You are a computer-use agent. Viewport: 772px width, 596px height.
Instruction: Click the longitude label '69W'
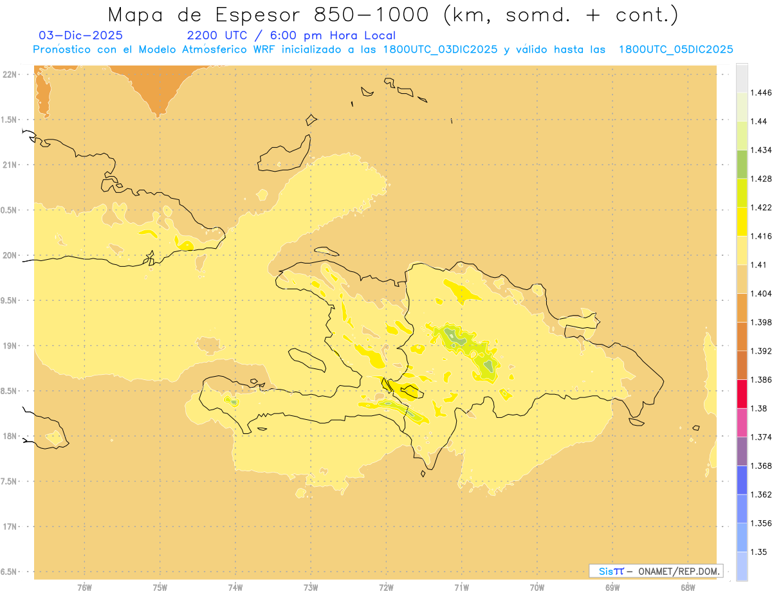pos(612,588)
